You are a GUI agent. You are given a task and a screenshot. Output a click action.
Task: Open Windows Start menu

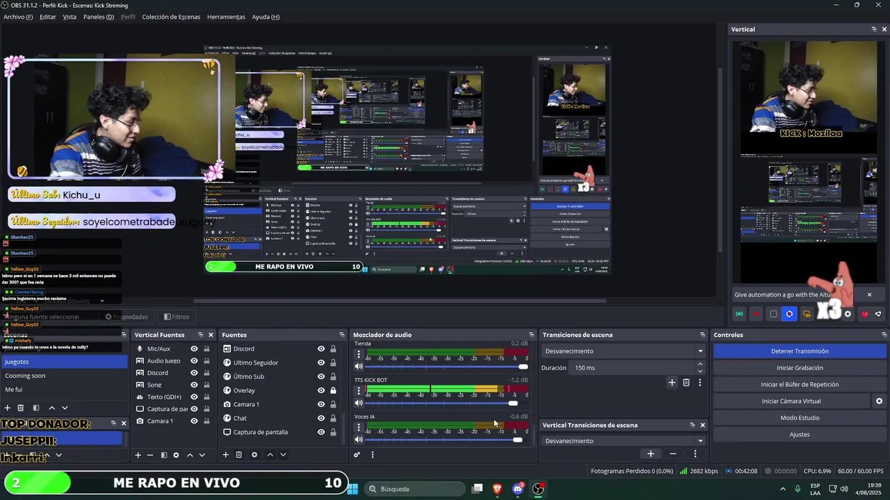click(353, 489)
